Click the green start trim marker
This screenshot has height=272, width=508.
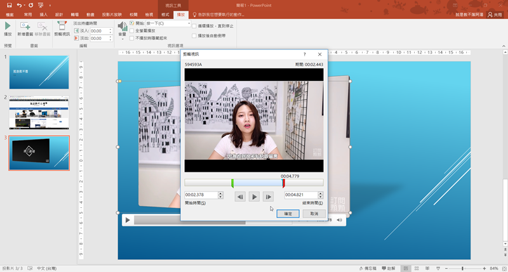click(232, 183)
